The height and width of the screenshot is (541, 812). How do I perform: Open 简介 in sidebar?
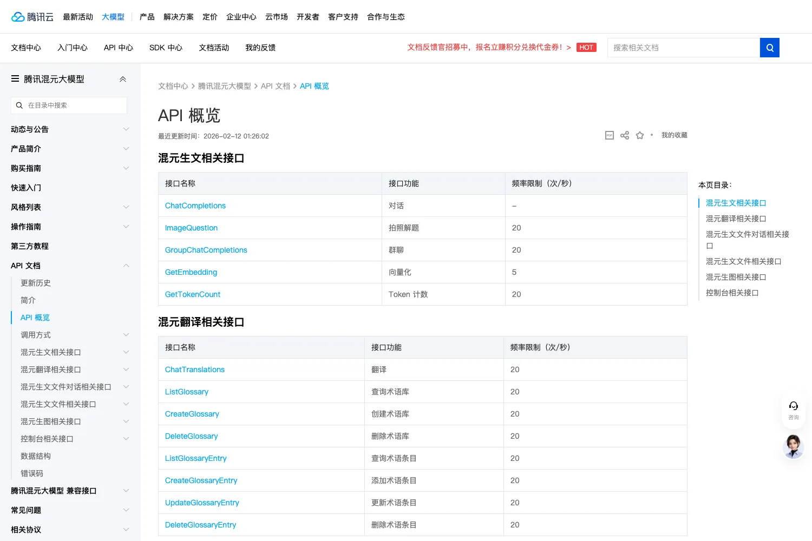pos(28,300)
